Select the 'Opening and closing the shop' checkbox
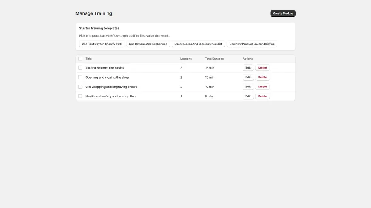The width and height of the screenshot is (371, 208). click(x=80, y=77)
